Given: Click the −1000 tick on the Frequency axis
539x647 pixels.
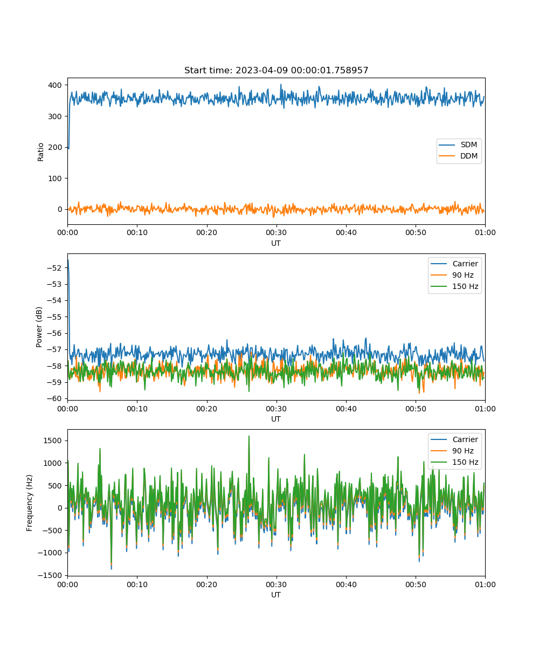Looking at the screenshot, I should [51, 553].
